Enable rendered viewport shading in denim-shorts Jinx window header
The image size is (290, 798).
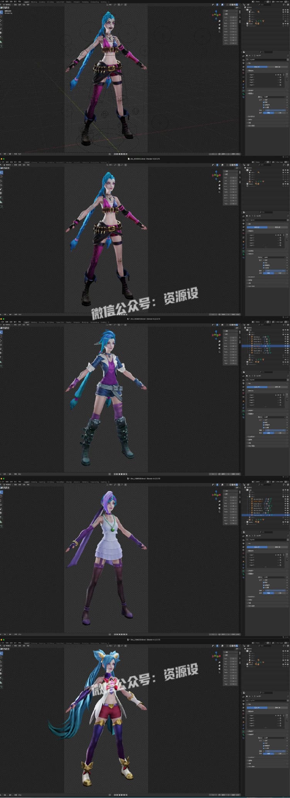tap(237, 325)
